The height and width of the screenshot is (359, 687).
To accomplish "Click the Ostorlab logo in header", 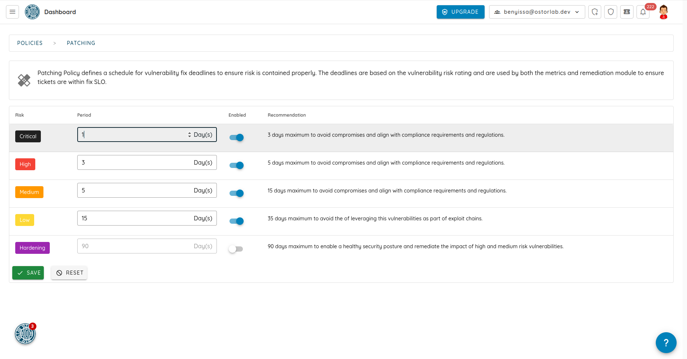I will [x=32, y=12].
